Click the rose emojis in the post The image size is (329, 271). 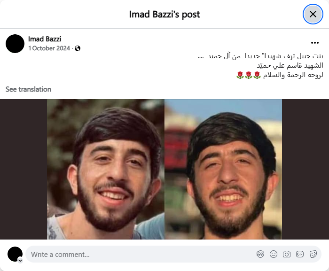[x=249, y=75]
